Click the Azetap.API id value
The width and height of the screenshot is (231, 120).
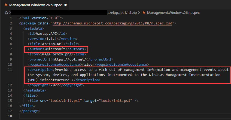coord(46,33)
